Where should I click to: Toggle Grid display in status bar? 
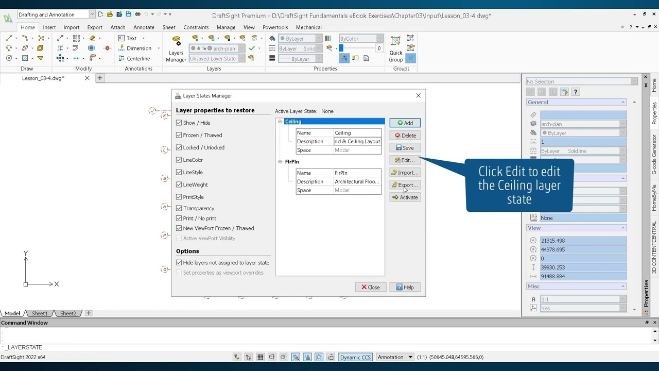coord(261,357)
